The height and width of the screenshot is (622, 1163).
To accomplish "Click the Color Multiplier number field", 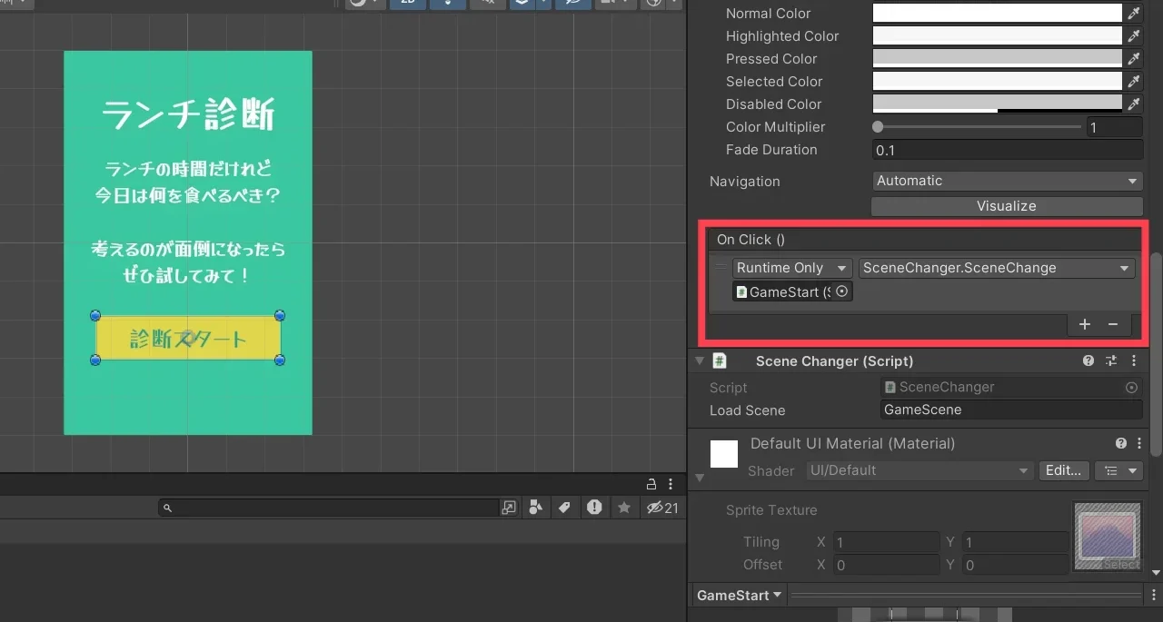I will 1115,127.
